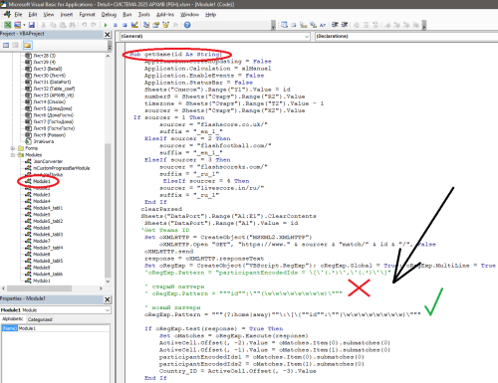
Task: Open the Tools menu
Action: coord(143,15)
